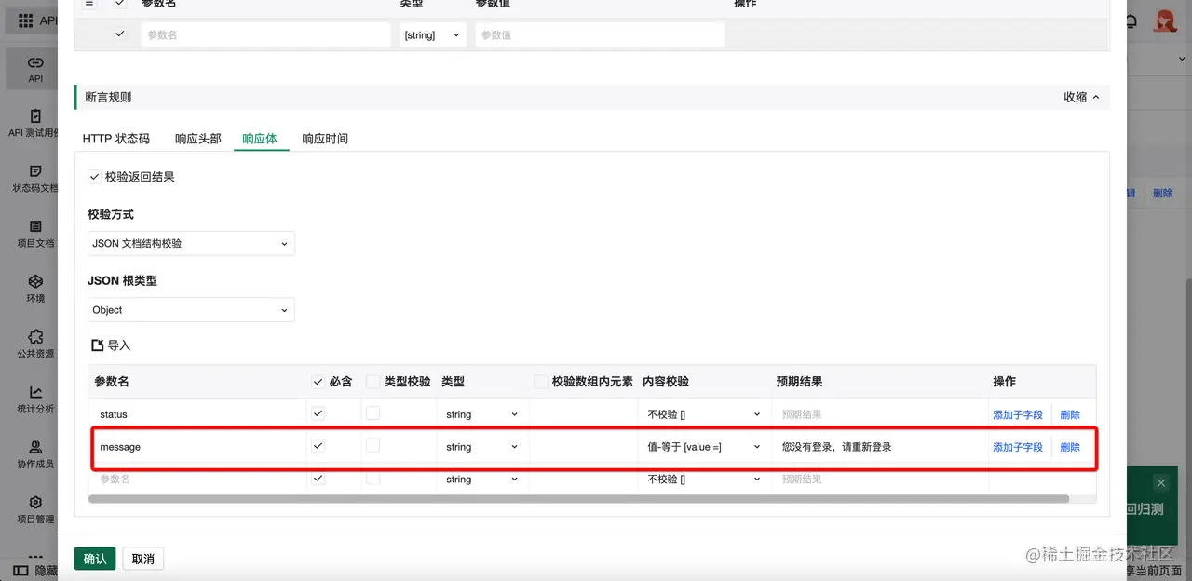Click the horizontal scrollbar under the table
Viewport: 1192px width, 581px height.
[578, 499]
